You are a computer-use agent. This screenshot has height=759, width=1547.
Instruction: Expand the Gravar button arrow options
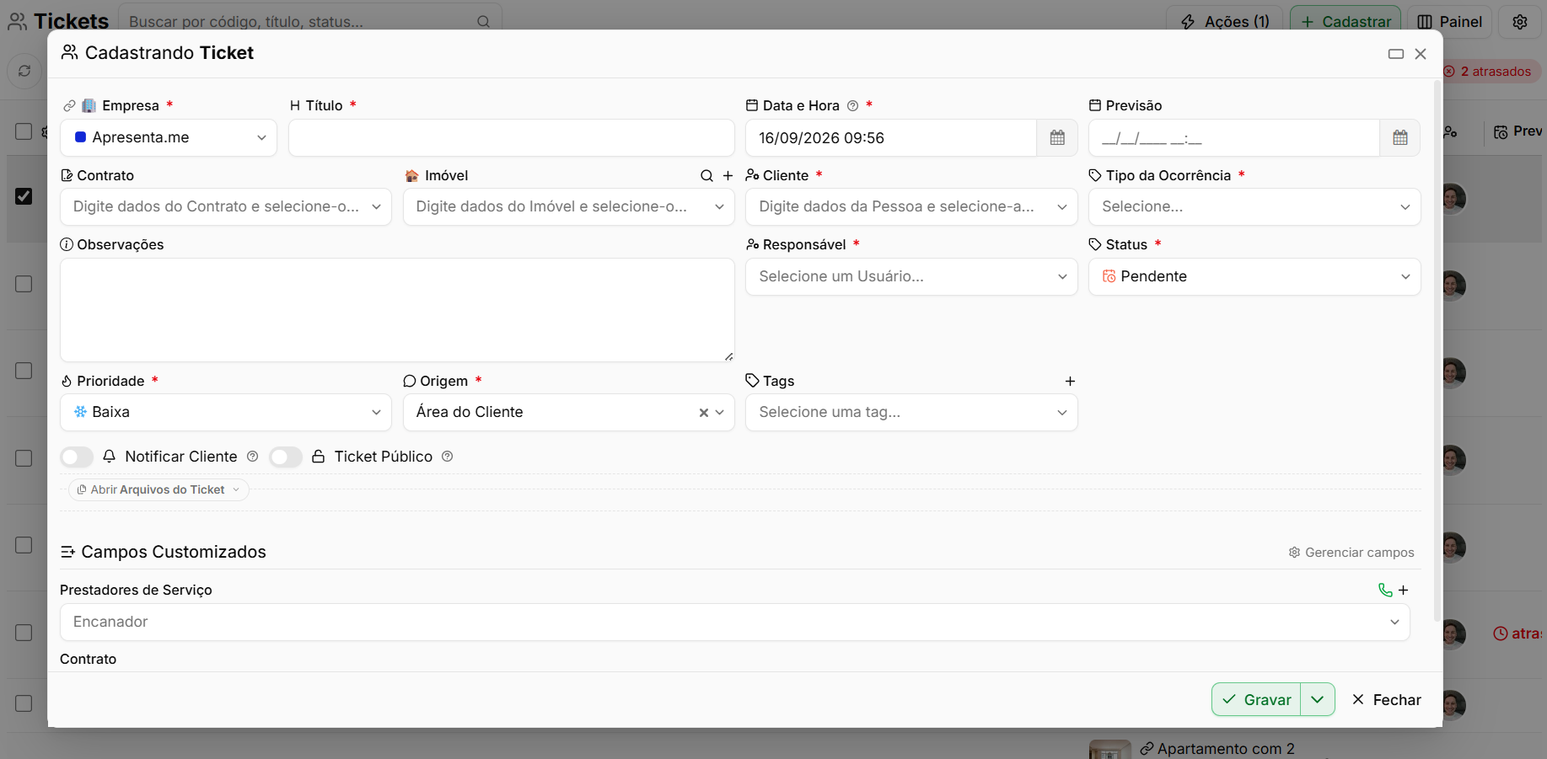1318,700
